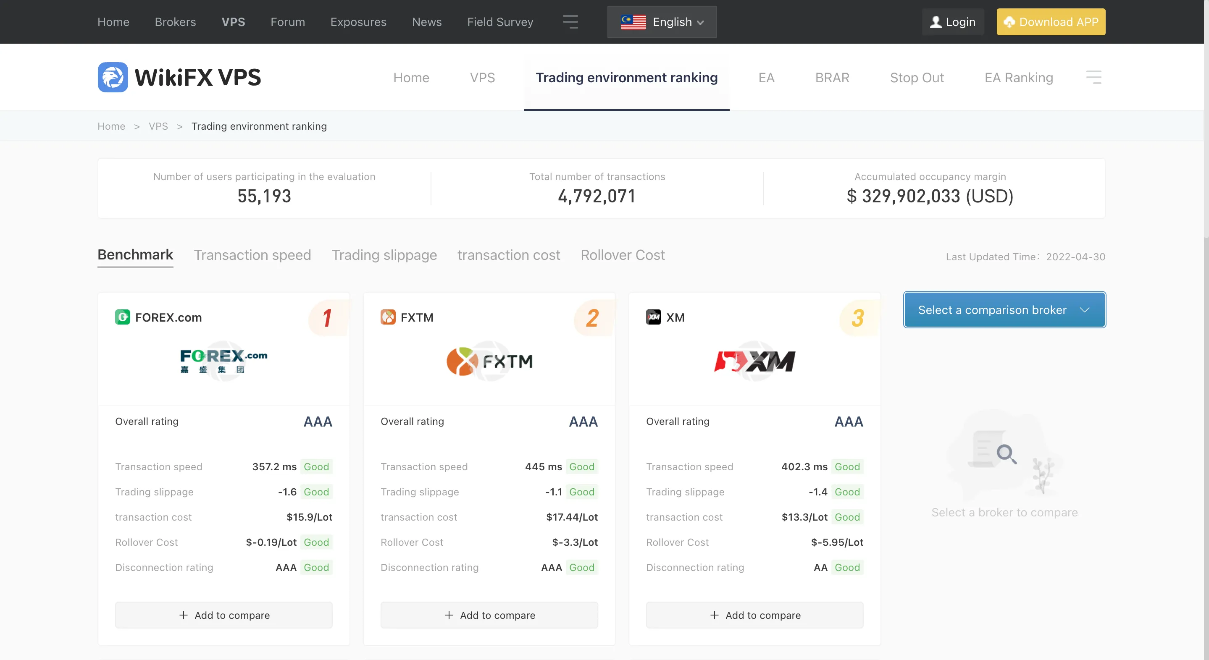Viewport: 1209px width, 660px height.
Task: Click the VPS breadcrumb link
Action: point(158,126)
